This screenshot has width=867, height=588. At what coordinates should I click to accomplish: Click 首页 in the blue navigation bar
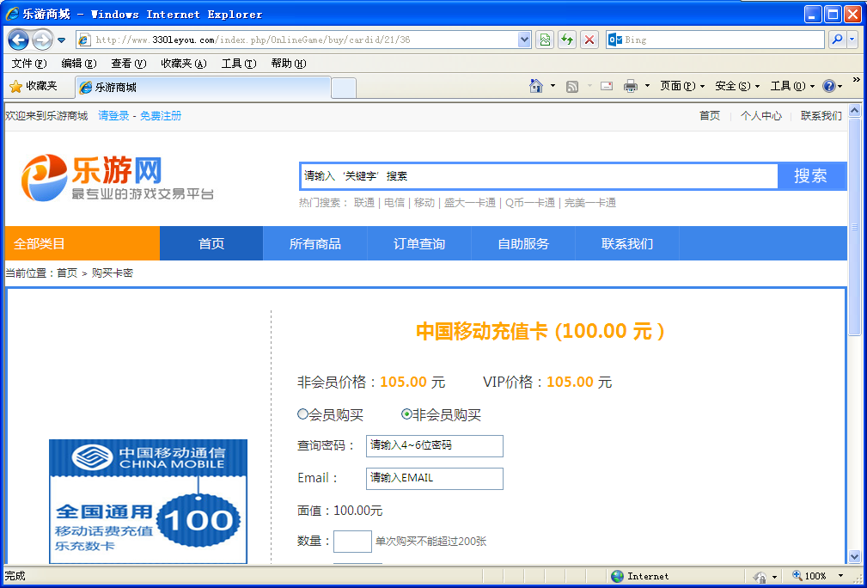211,243
